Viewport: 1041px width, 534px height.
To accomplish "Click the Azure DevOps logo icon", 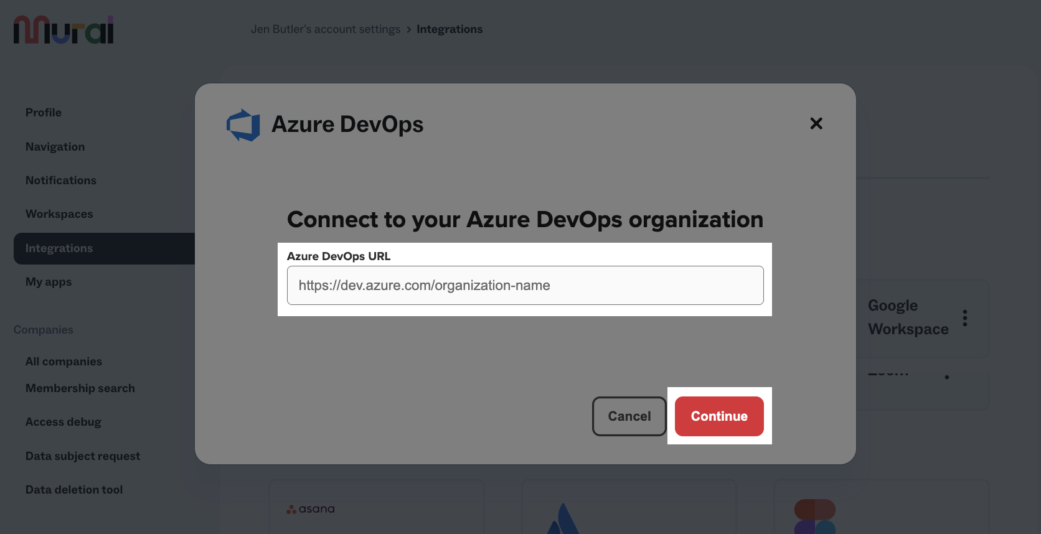I will pyautogui.click(x=243, y=125).
